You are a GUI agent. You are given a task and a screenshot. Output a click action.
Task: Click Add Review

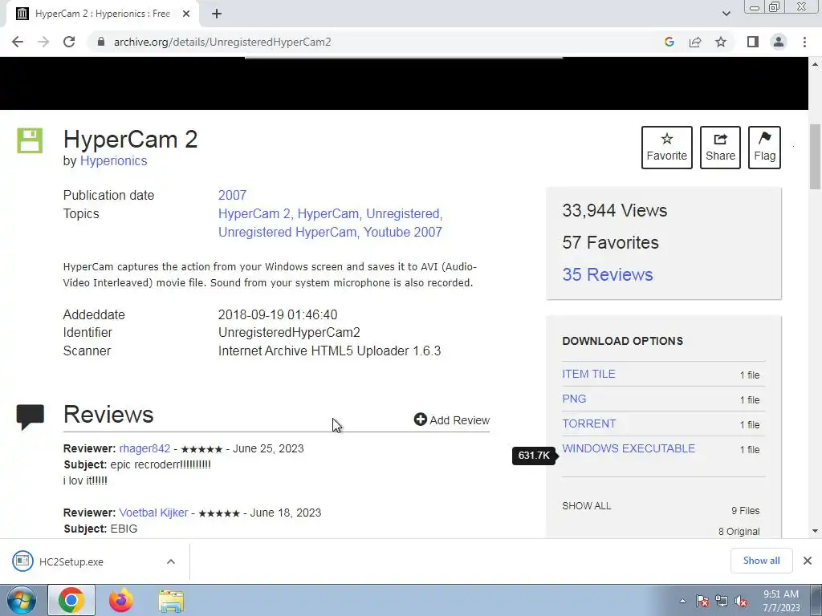451,420
